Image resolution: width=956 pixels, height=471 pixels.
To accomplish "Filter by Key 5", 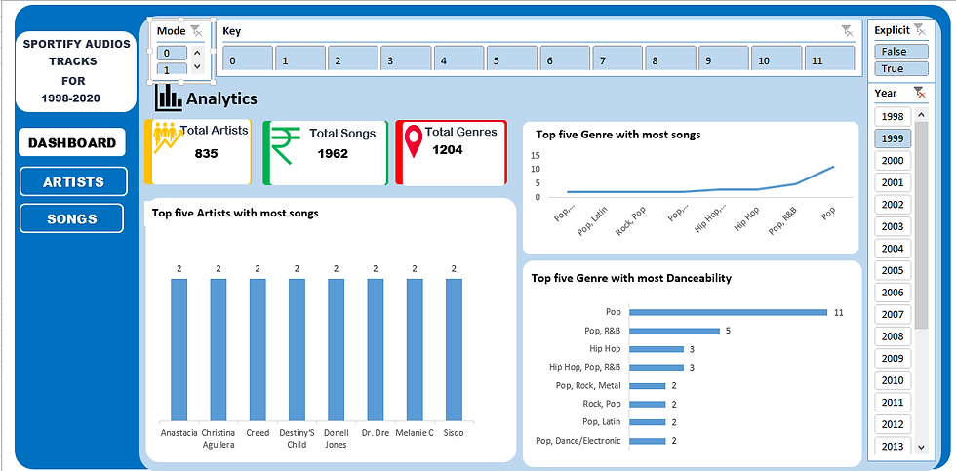I will (x=511, y=59).
